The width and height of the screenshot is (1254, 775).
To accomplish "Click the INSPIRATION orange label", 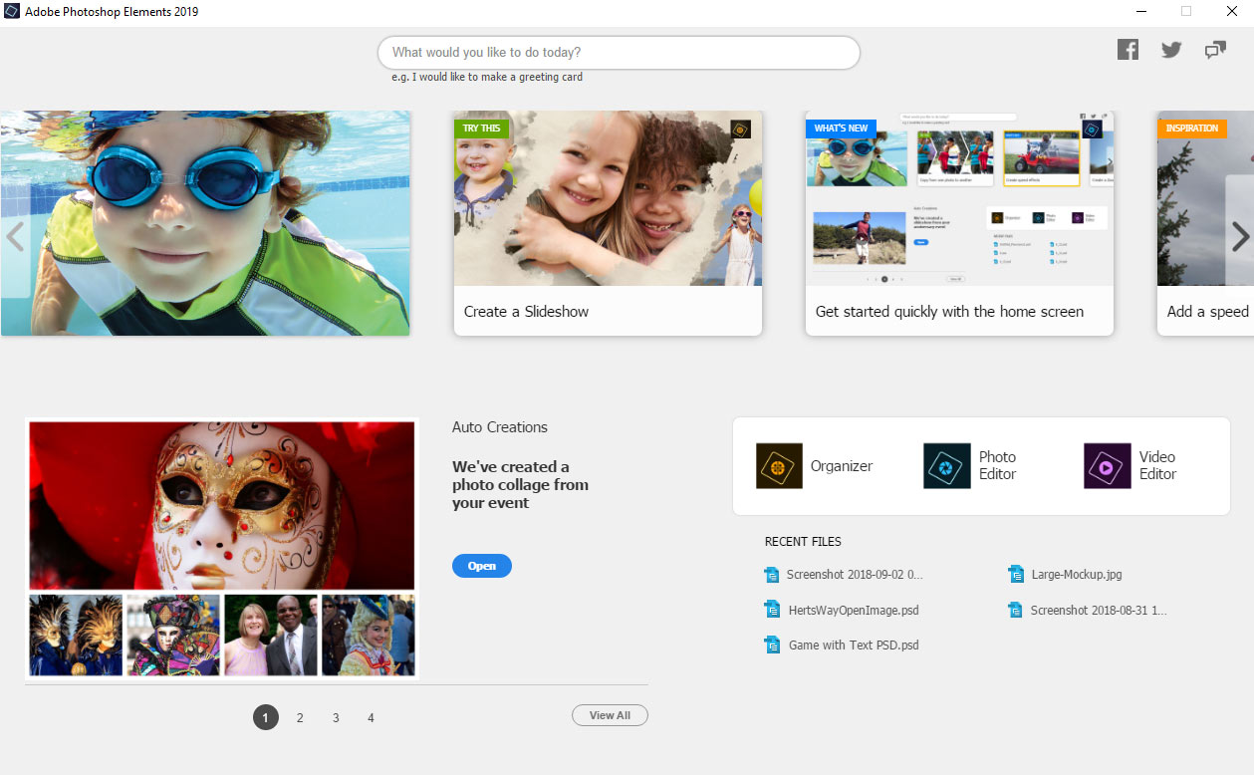I will point(1191,129).
